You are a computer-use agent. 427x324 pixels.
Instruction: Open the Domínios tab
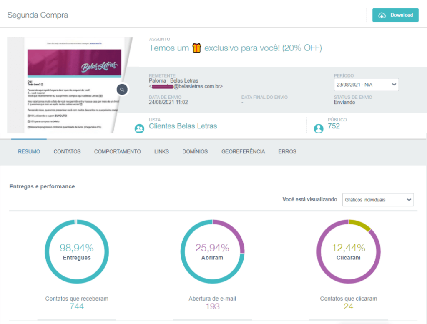pyautogui.click(x=195, y=152)
